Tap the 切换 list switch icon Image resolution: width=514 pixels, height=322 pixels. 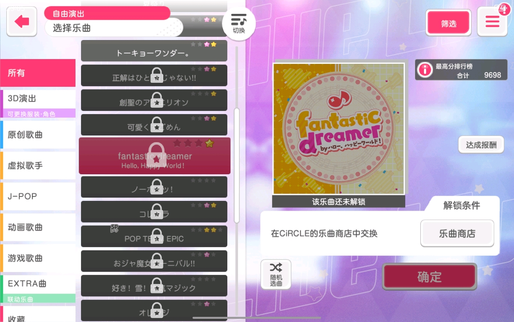tap(239, 23)
